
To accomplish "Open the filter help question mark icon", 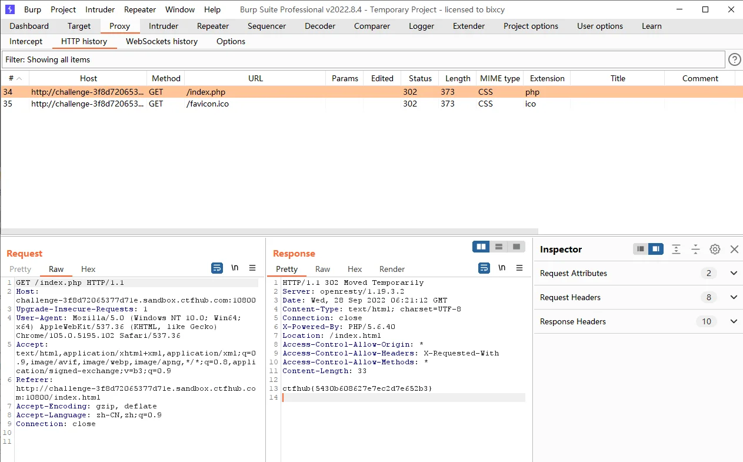I will pos(734,59).
